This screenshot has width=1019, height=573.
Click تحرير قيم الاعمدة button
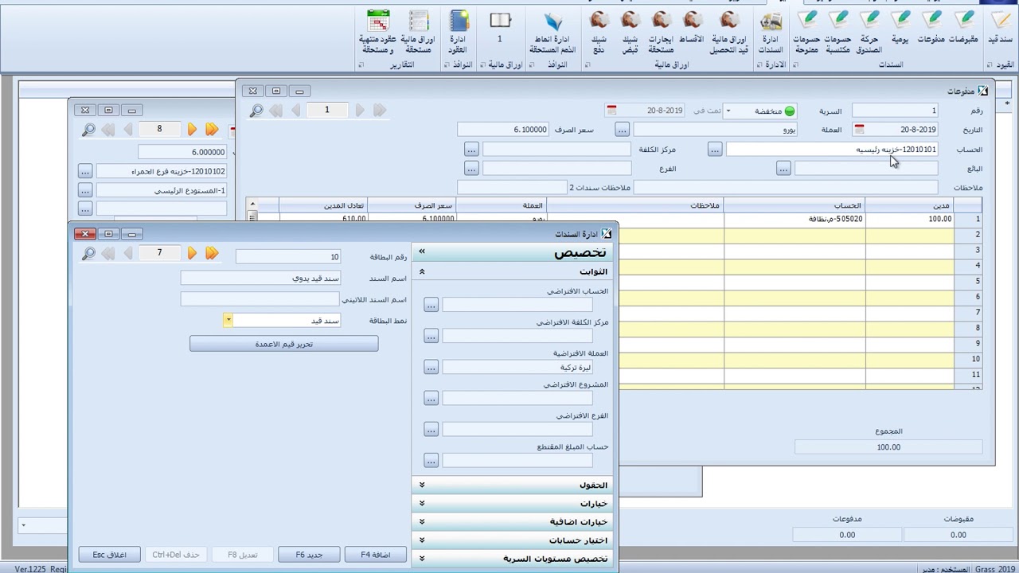coord(284,344)
